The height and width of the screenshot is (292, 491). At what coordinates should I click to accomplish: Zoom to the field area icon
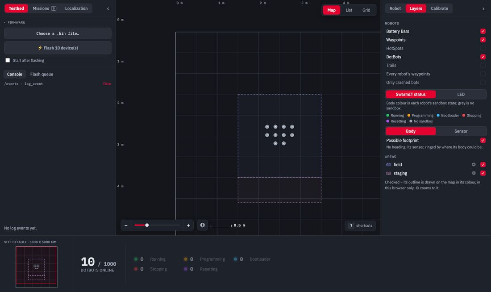(x=474, y=164)
